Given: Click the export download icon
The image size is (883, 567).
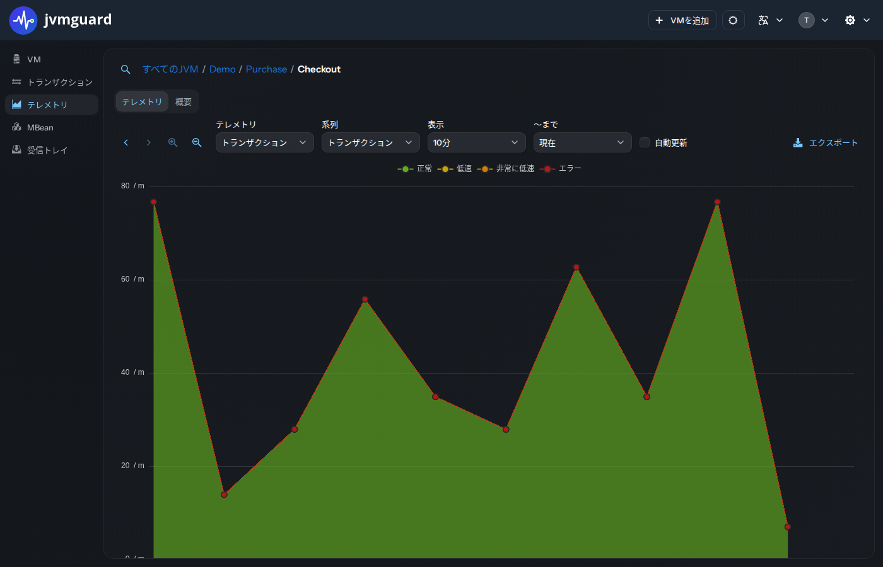Looking at the screenshot, I should tap(798, 143).
